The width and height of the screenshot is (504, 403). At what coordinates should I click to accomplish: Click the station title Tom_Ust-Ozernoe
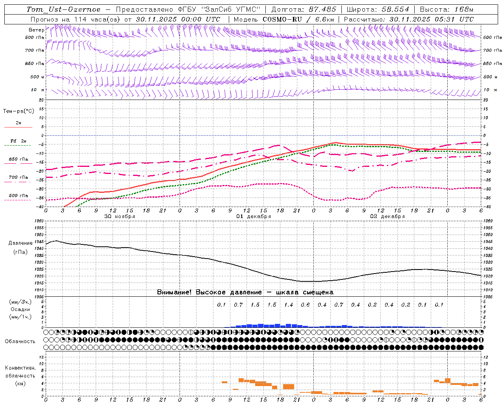[63, 9]
